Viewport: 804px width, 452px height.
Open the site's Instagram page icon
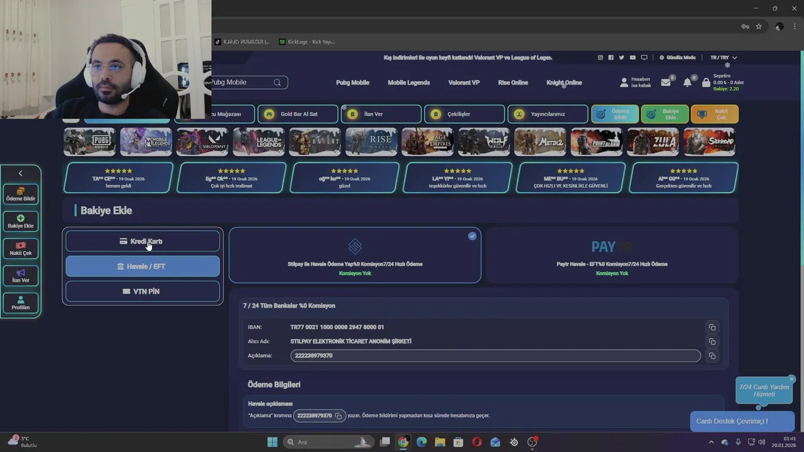point(600,58)
